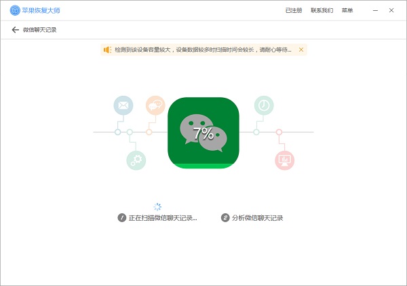The image size is (407, 286).
Task: Open the 菜单 menu
Action: tap(347, 10)
